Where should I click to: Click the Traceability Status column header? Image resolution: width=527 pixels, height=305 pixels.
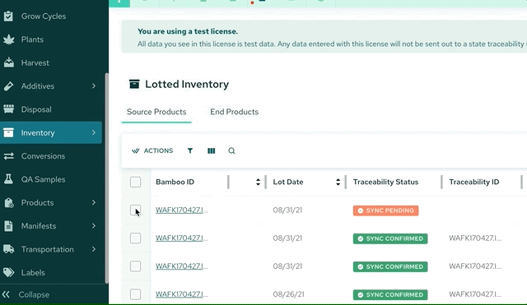pos(385,182)
